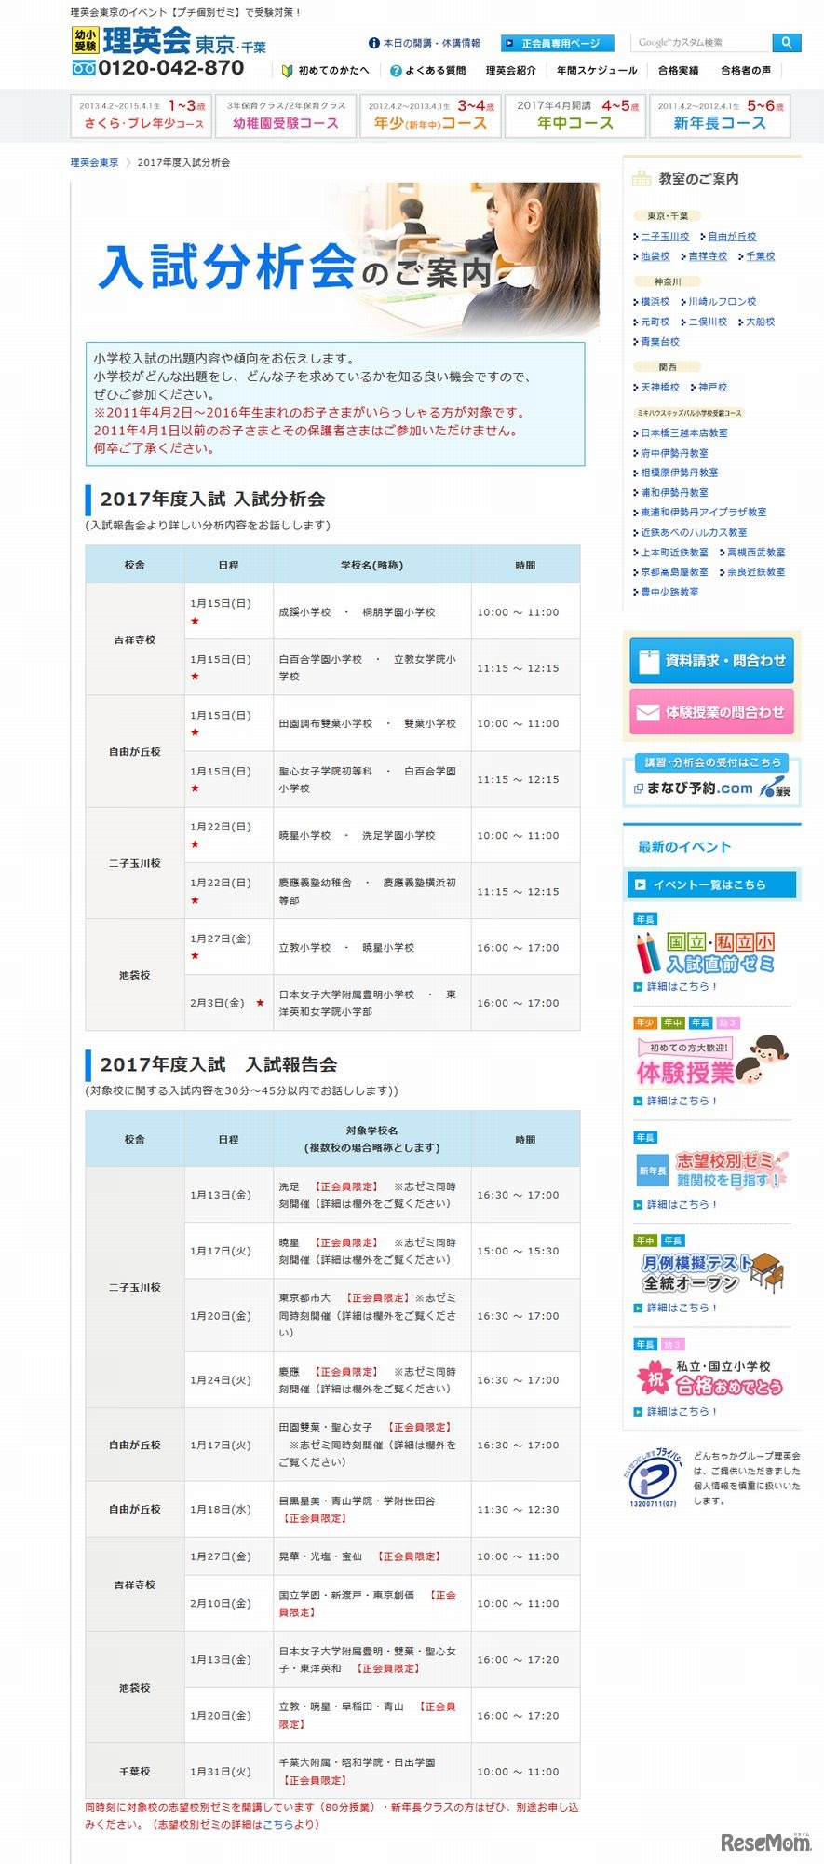The image size is (824, 1864).
Task: Open まなび予約.com reservation banner
Action: tap(712, 779)
